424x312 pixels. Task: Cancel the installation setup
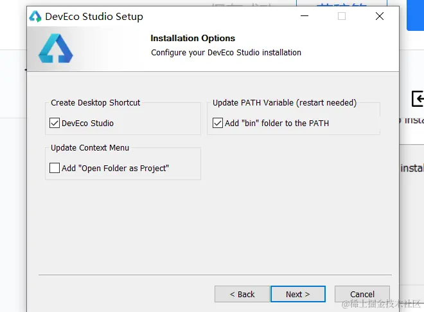(362, 294)
